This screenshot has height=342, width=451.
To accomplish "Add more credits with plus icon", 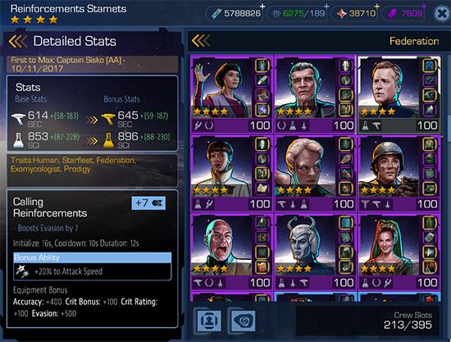I will [x=262, y=7].
